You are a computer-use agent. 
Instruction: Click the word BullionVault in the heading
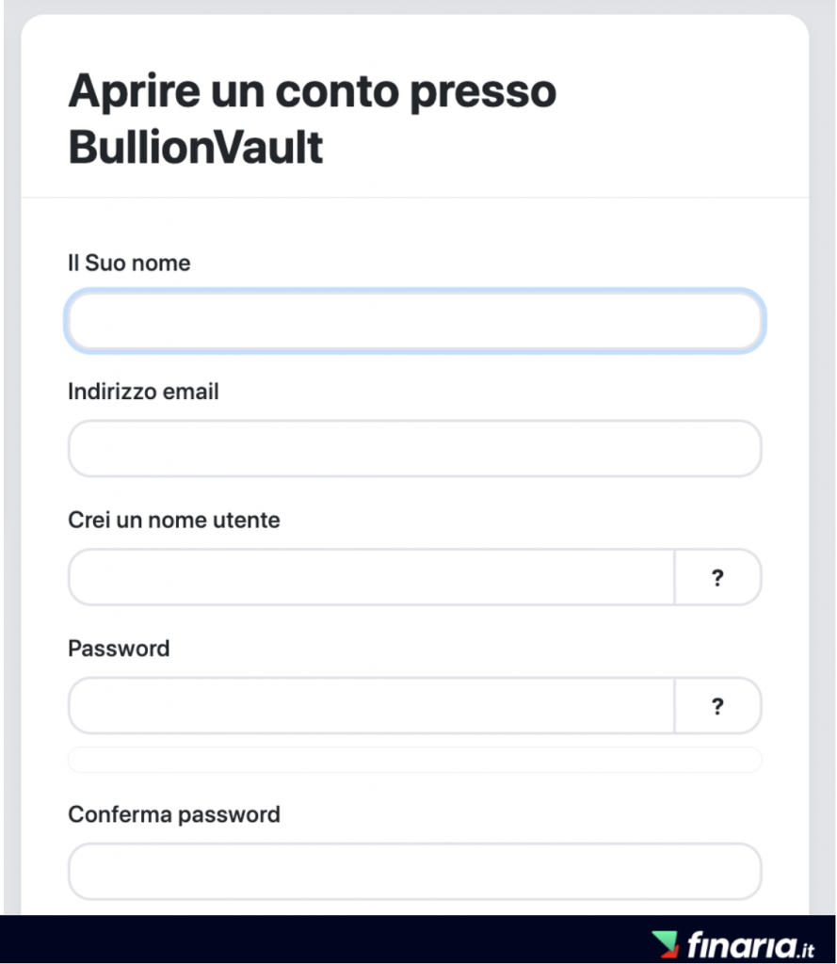pos(196,148)
